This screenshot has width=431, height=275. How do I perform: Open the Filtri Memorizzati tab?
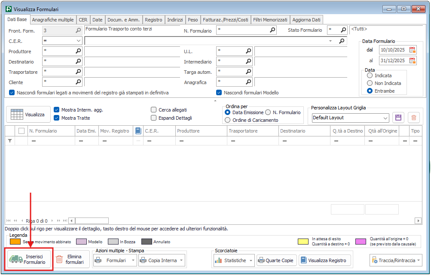pos(270,20)
